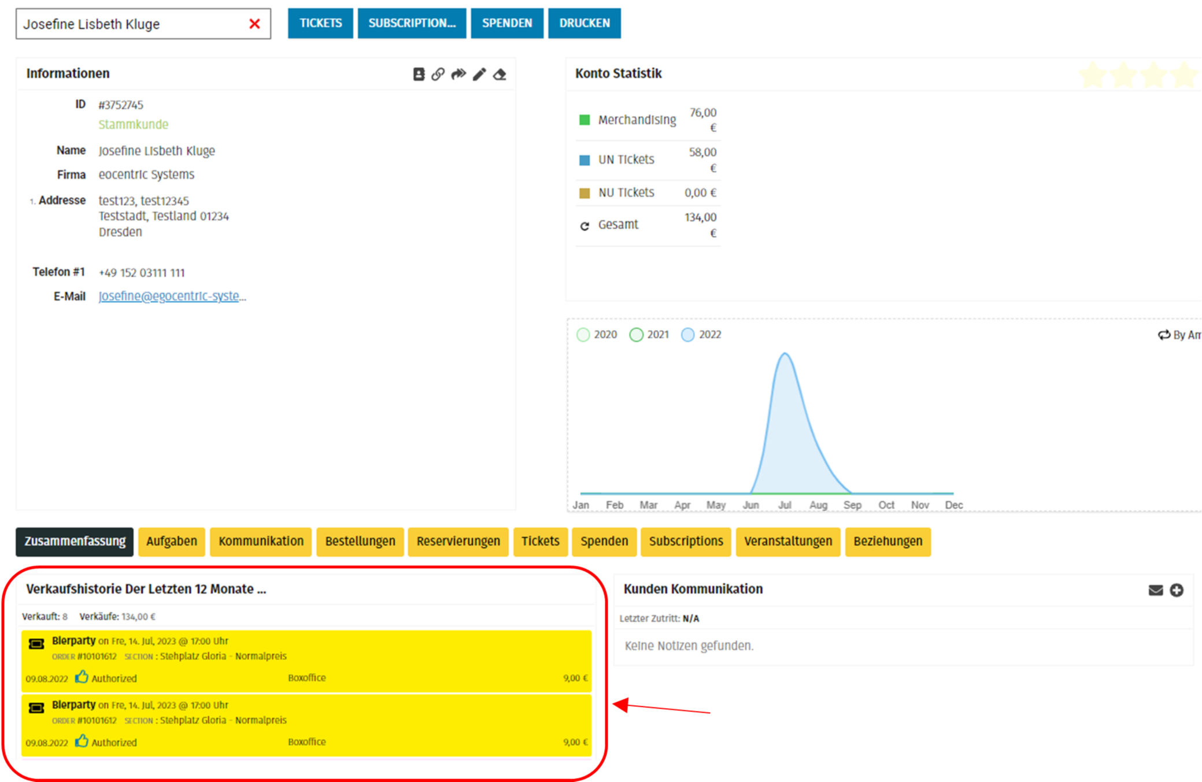Click the chain link icon in Informationen
The width and height of the screenshot is (1202, 782).
click(x=438, y=74)
